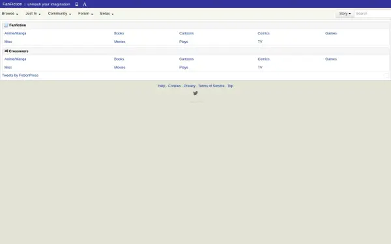Click the mobile version phone icon
This screenshot has width=391, height=244.
tap(77, 4)
